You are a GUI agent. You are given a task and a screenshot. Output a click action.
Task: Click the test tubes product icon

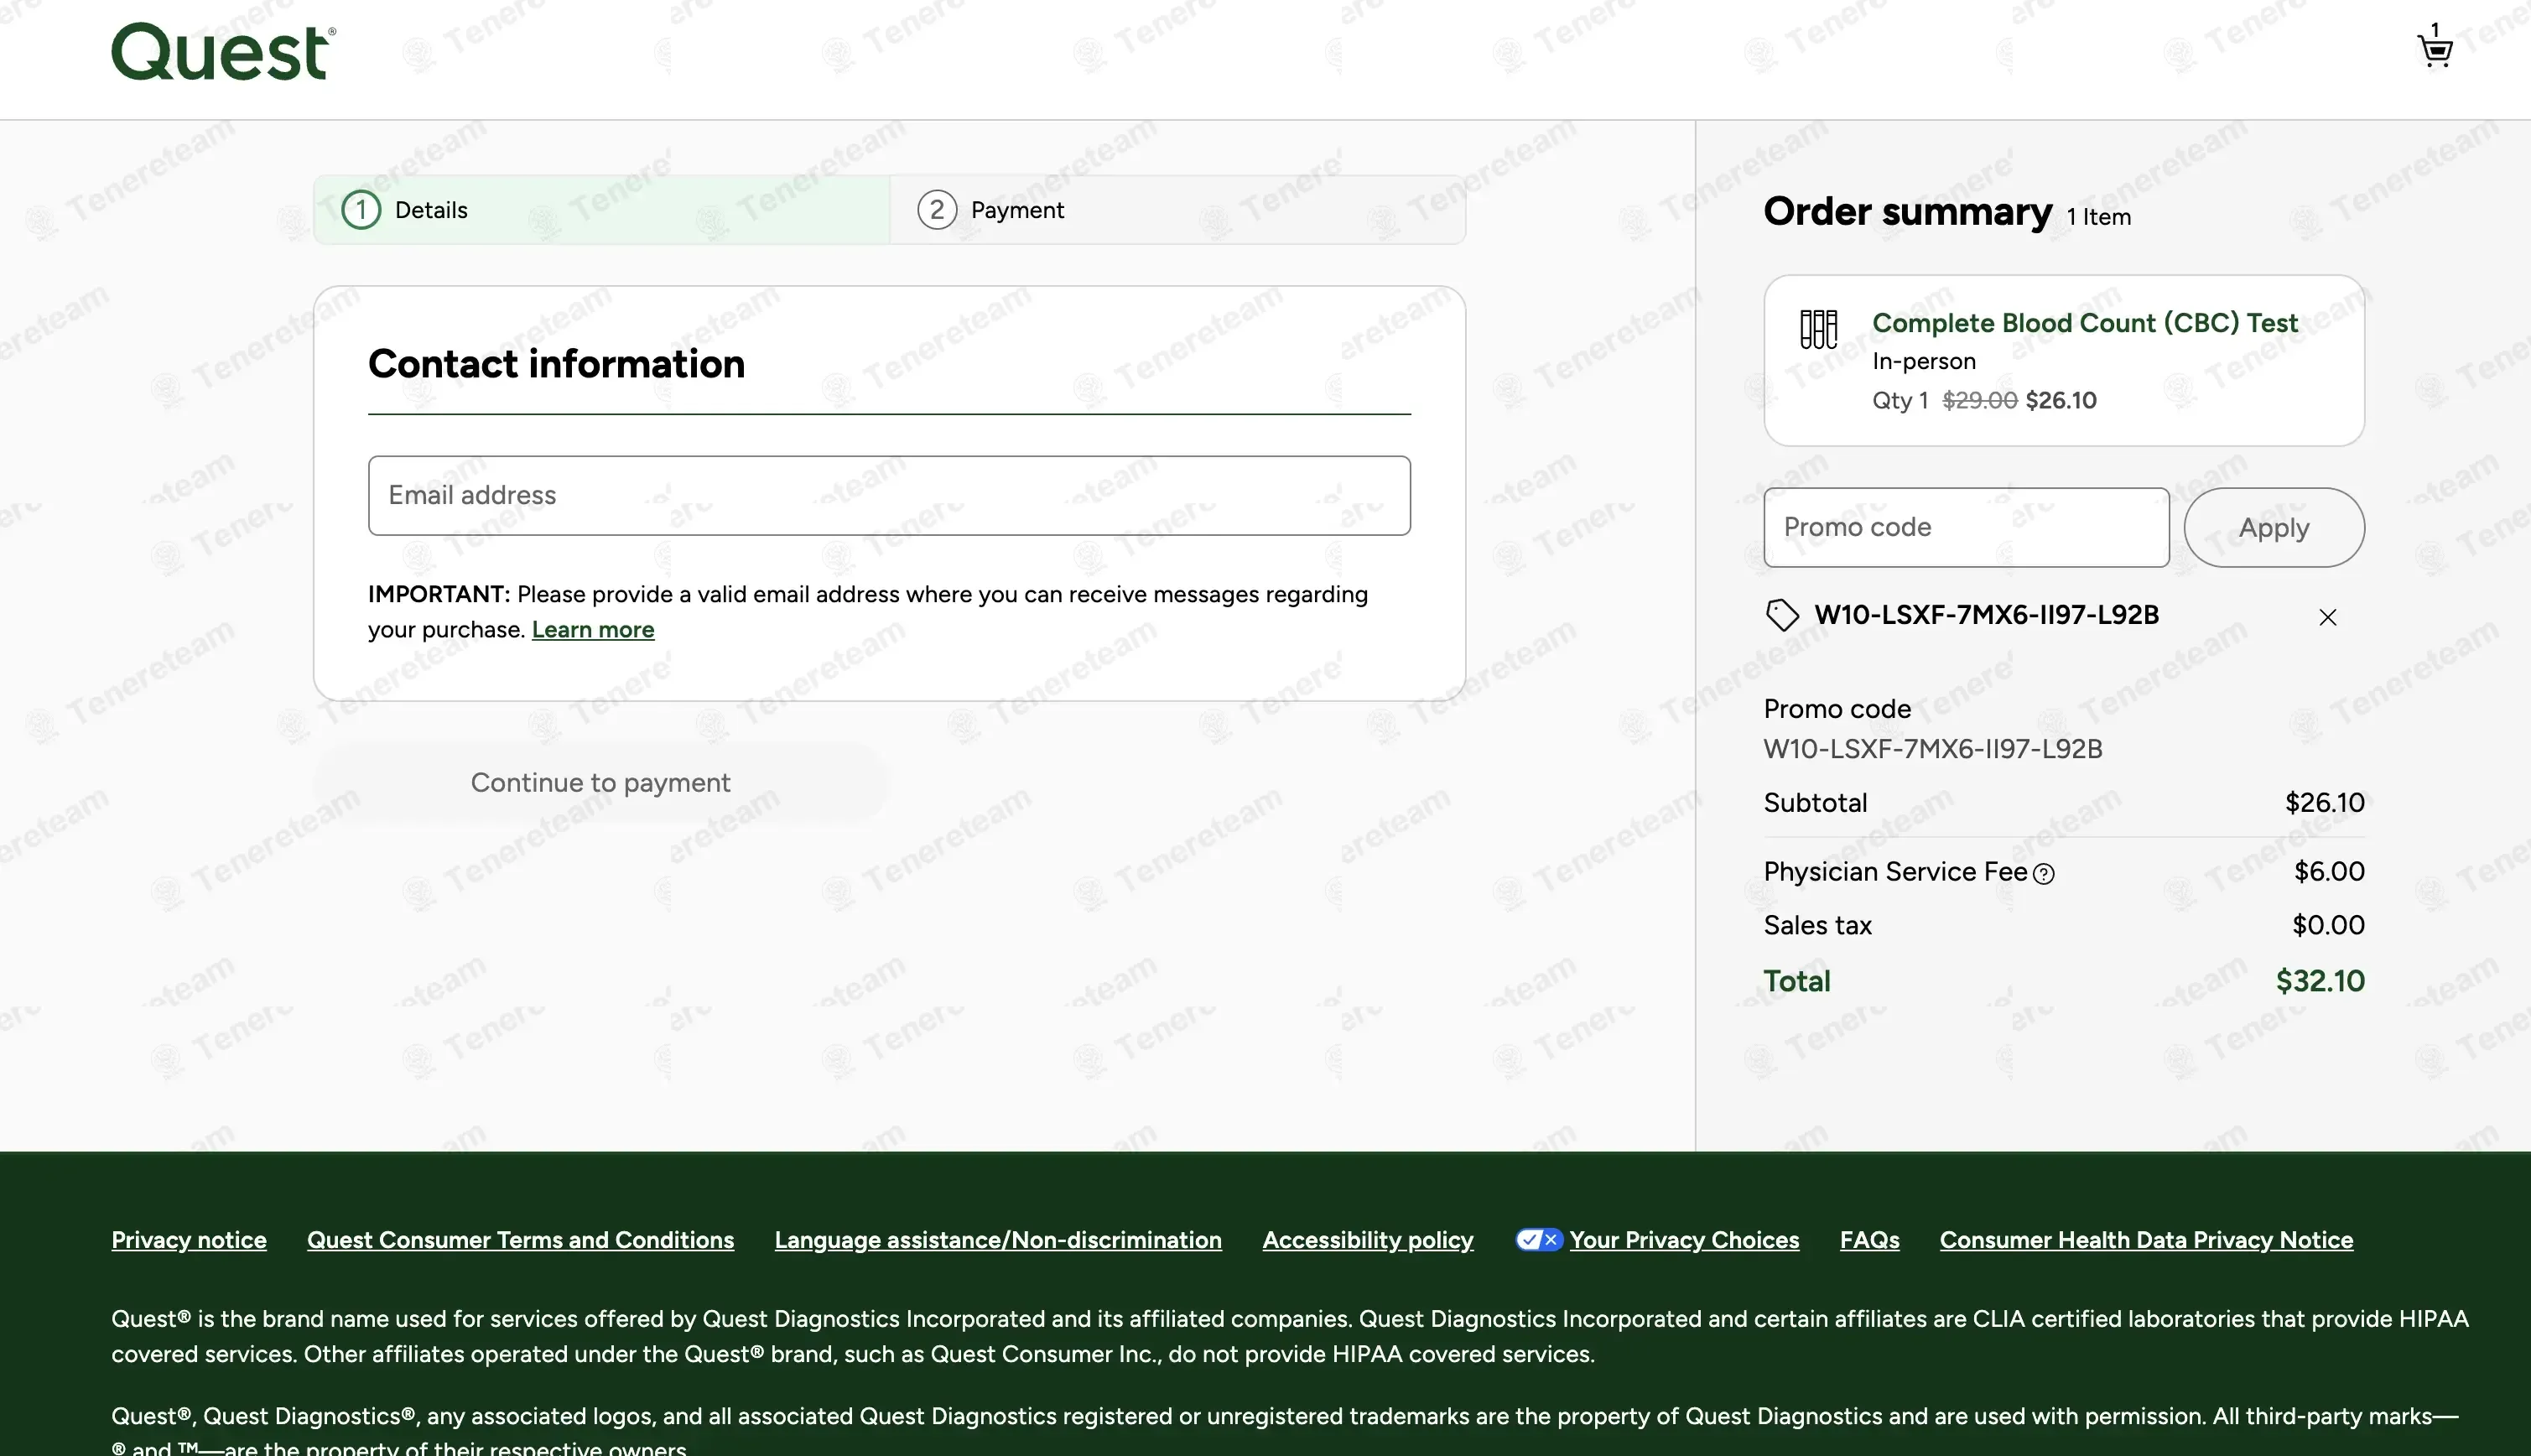(1817, 329)
